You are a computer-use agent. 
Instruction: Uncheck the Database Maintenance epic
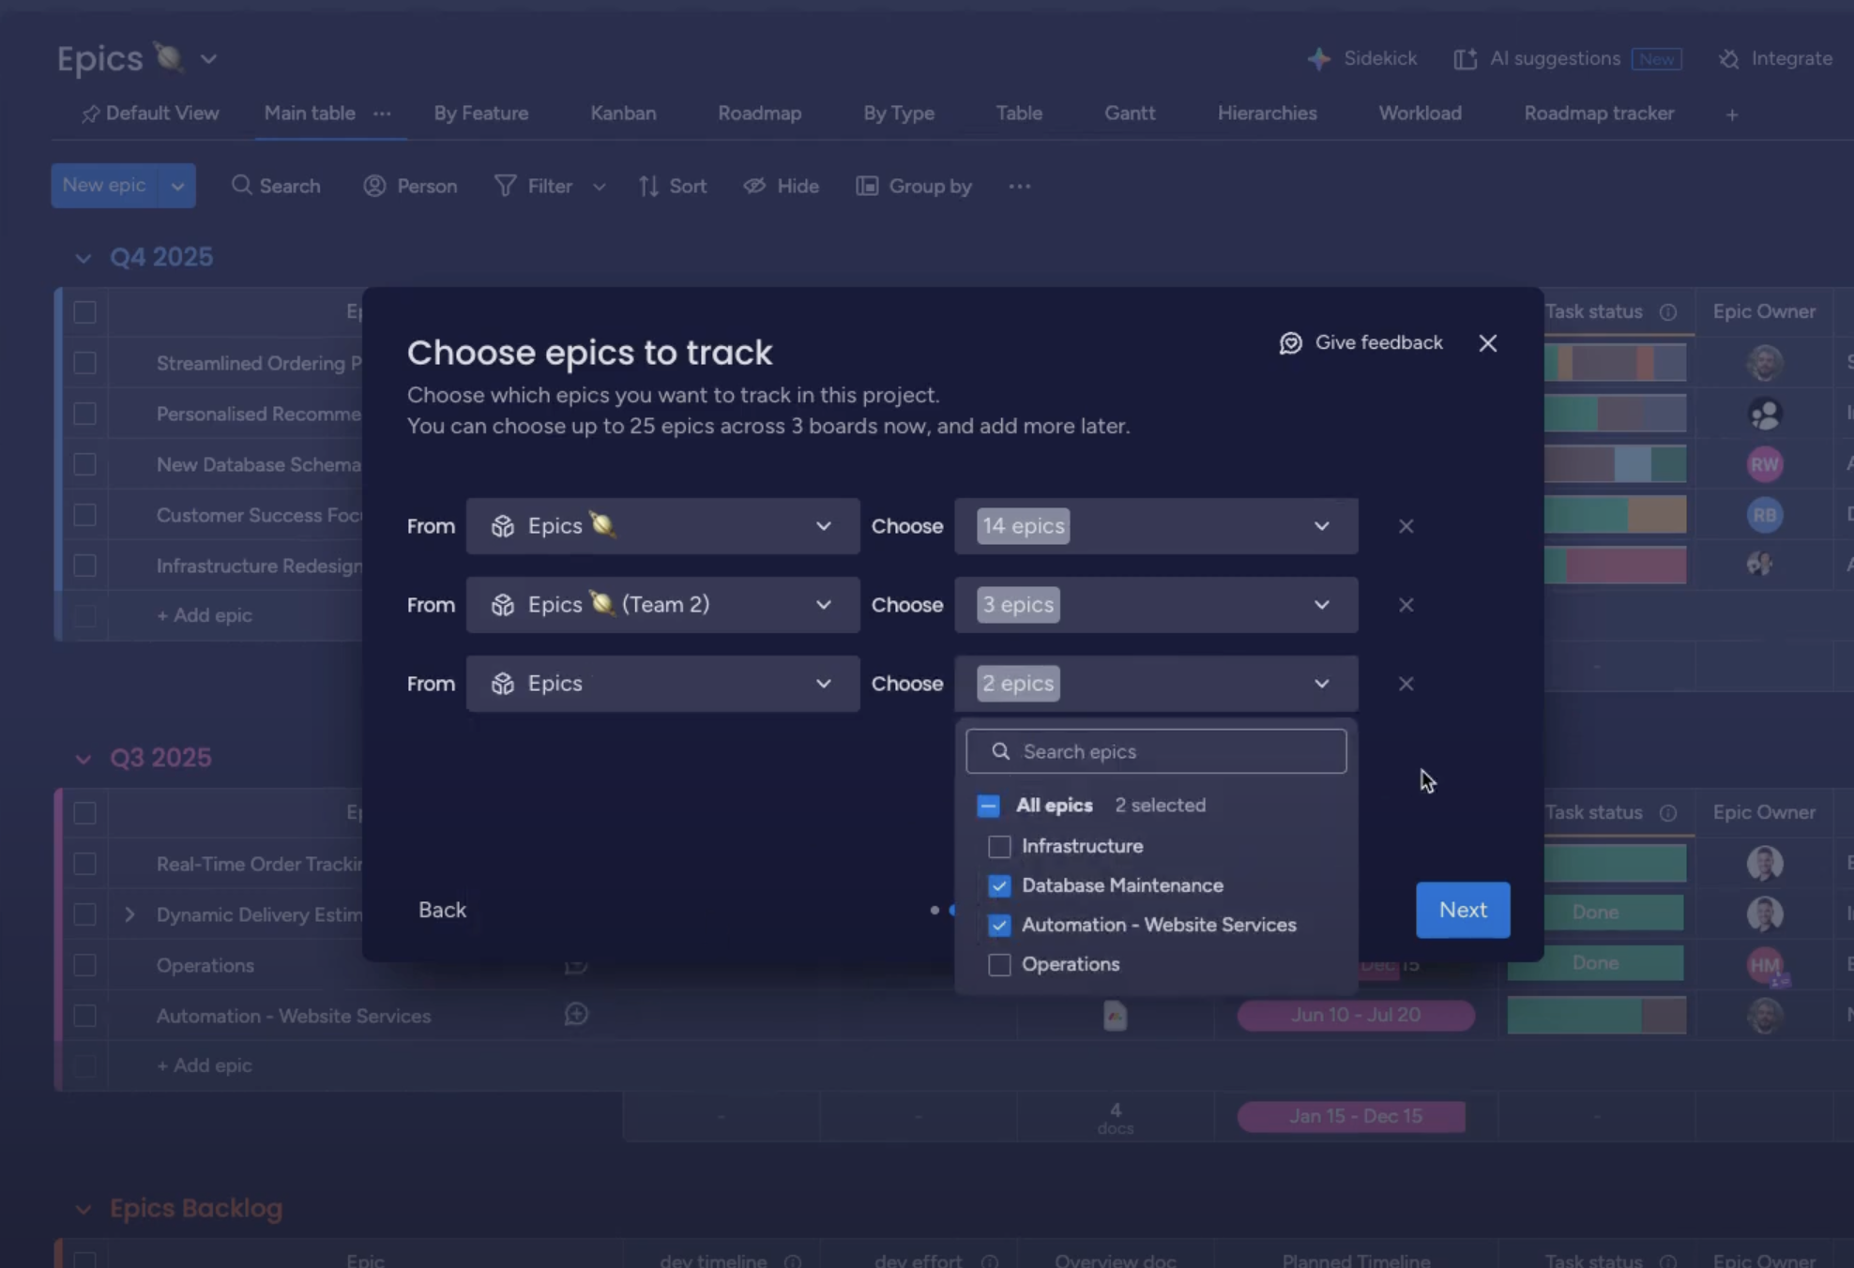coord(999,886)
